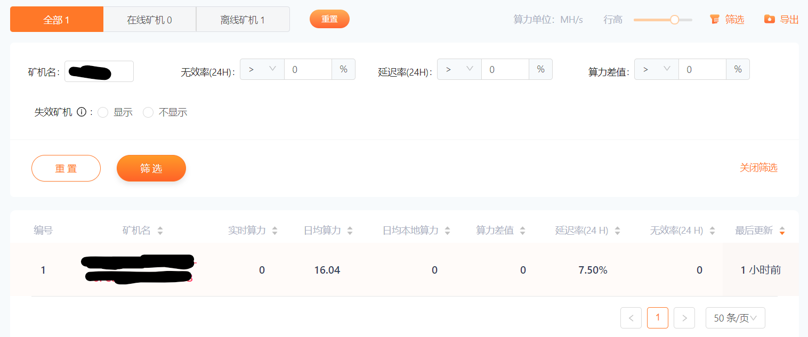Screen dimensions: 808x337
Task: Go to next page arrow
Action: [x=684, y=318]
